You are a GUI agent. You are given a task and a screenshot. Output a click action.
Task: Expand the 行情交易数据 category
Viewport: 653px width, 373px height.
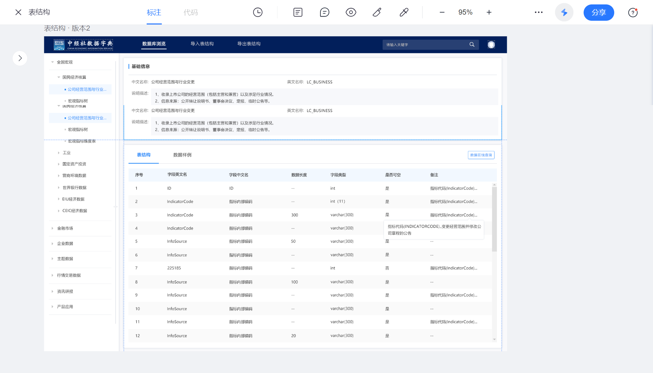click(x=52, y=275)
